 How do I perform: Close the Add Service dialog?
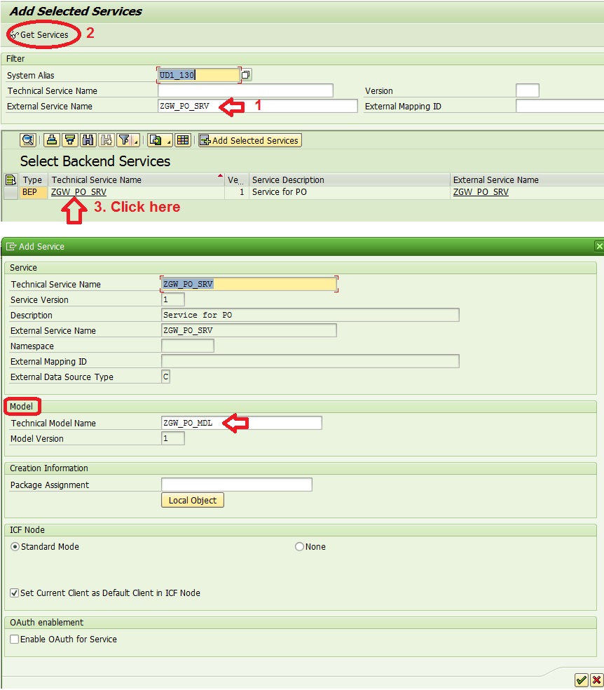point(599,246)
